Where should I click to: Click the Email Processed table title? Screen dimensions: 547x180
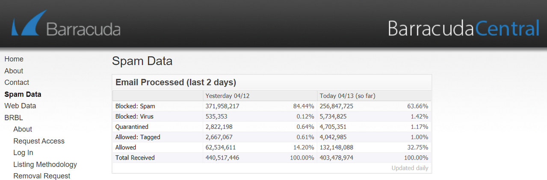point(176,82)
